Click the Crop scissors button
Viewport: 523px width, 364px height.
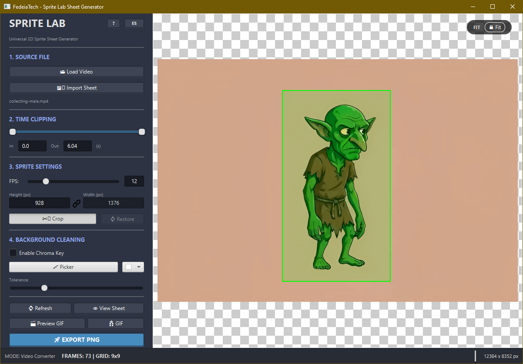(x=53, y=219)
